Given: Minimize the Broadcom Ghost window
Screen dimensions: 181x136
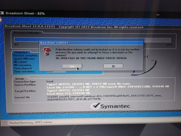Looking at the screenshot, I should (x=158, y=15).
